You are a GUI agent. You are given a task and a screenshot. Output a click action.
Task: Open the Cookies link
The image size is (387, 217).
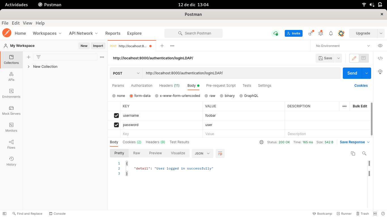click(361, 86)
